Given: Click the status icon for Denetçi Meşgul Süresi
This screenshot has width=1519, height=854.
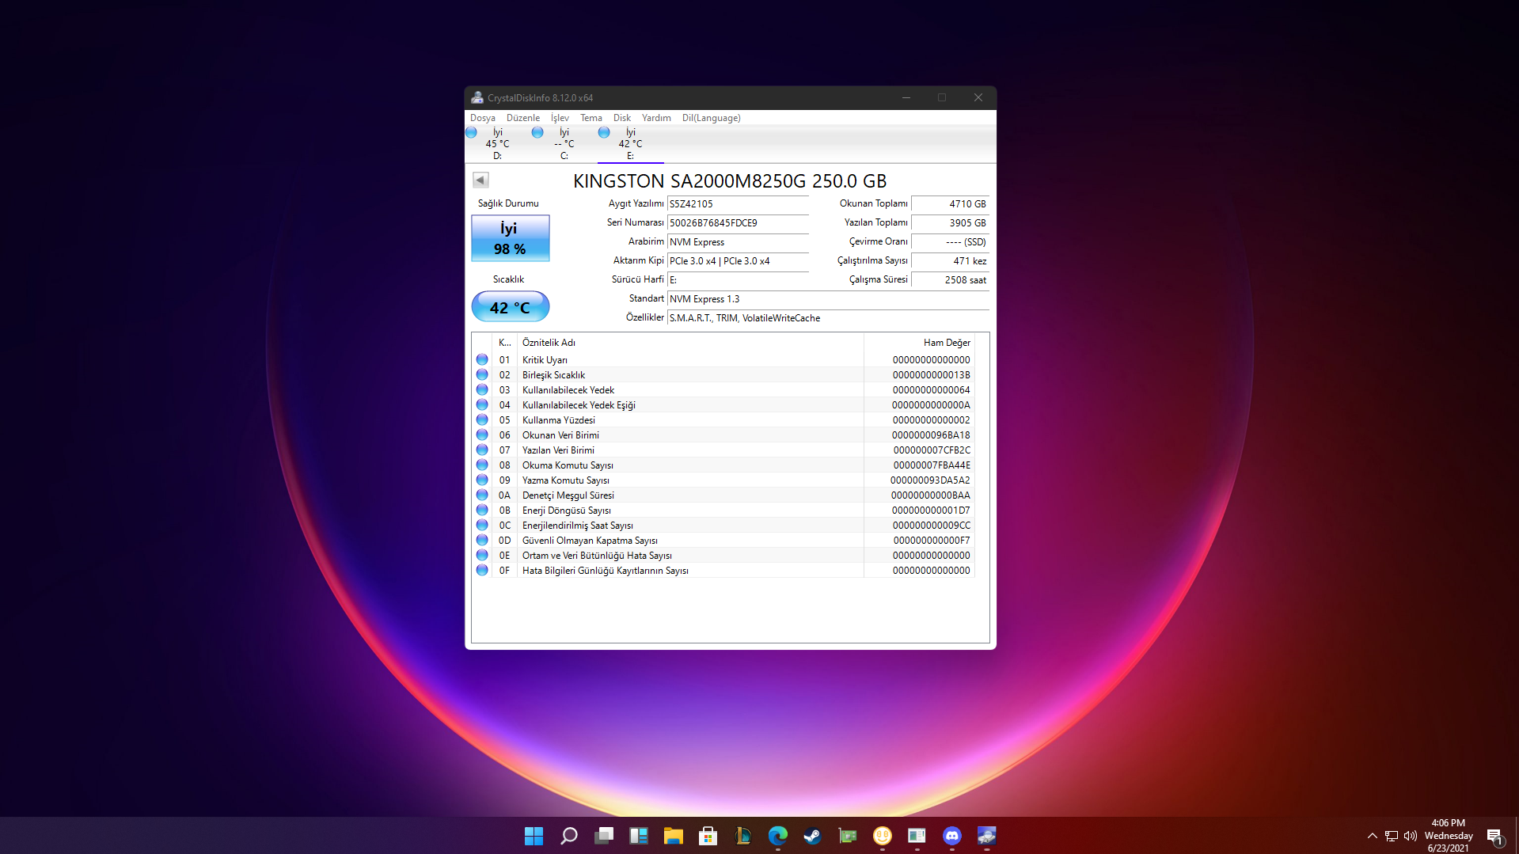Looking at the screenshot, I should pos(482,495).
